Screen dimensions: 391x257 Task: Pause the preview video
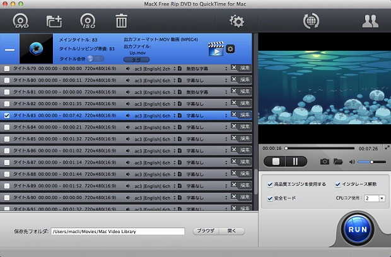tap(296, 162)
